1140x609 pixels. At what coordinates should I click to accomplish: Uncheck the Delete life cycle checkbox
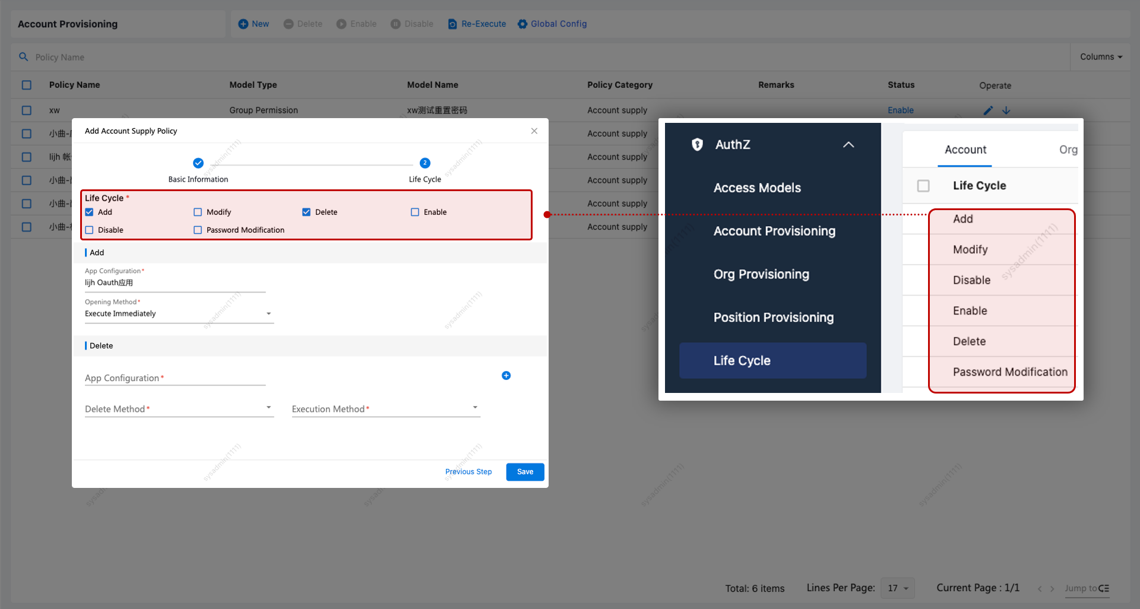click(306, 212)
